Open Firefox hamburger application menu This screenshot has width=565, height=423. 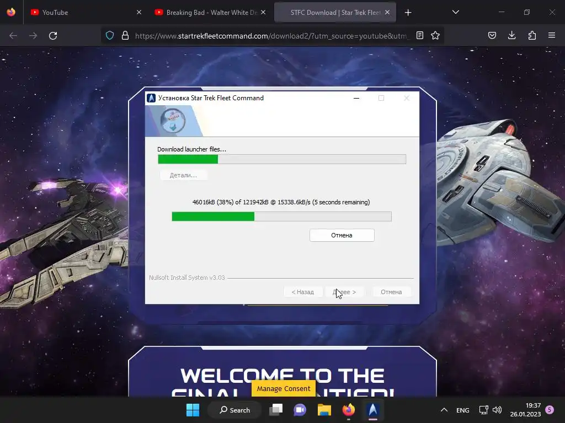[552, 35]
